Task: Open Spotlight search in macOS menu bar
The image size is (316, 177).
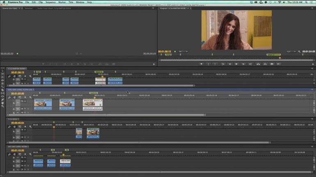Action: (x=306, y=2)
